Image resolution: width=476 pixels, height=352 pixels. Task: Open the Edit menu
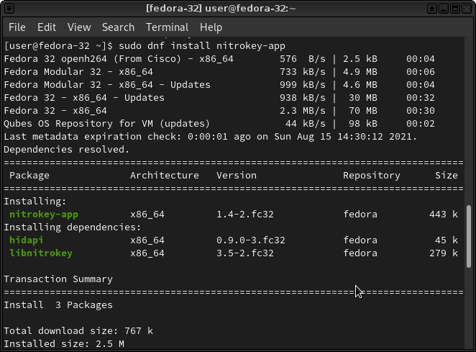coord(47,27)
